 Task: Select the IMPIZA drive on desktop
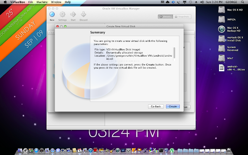221,19
